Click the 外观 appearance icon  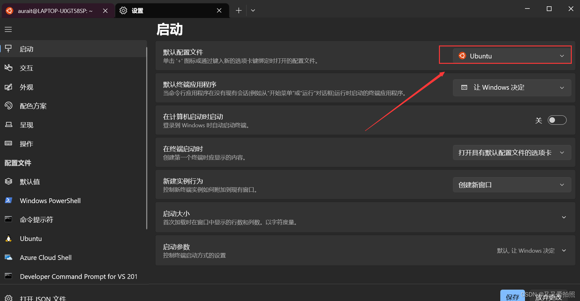(9, 87)
